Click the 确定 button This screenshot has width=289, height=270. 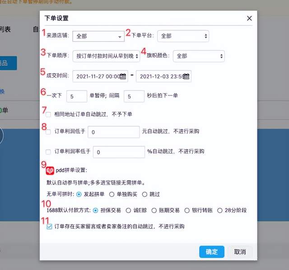211,252
